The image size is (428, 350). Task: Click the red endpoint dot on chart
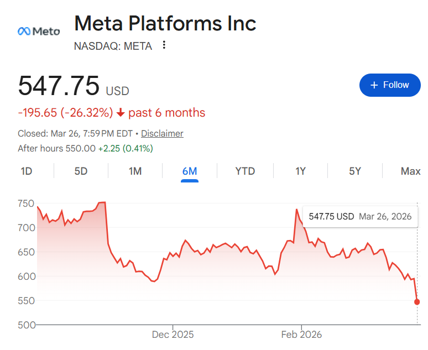417,302
